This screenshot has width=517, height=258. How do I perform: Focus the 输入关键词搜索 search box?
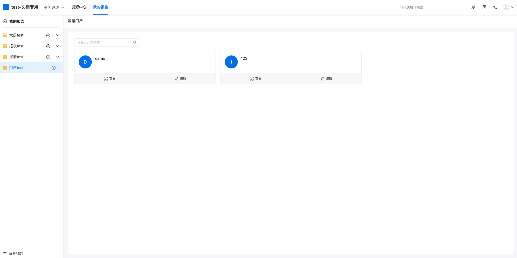pyautogui.click(x=431, y=7)
